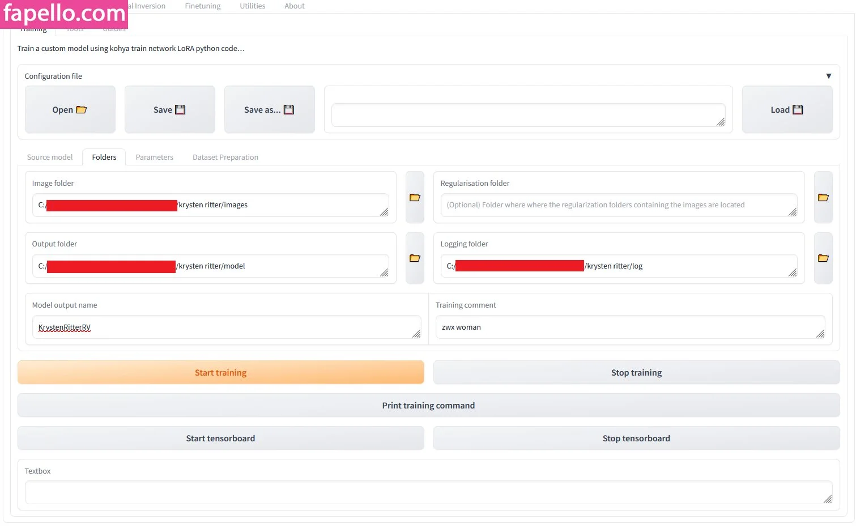Open the Utilities top tab
Screen dimensions: 856x528
(252, 6)
